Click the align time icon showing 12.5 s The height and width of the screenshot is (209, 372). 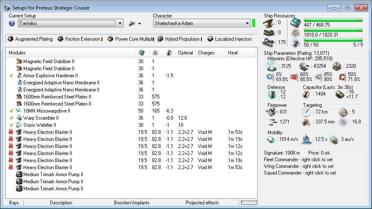(306, 139)
